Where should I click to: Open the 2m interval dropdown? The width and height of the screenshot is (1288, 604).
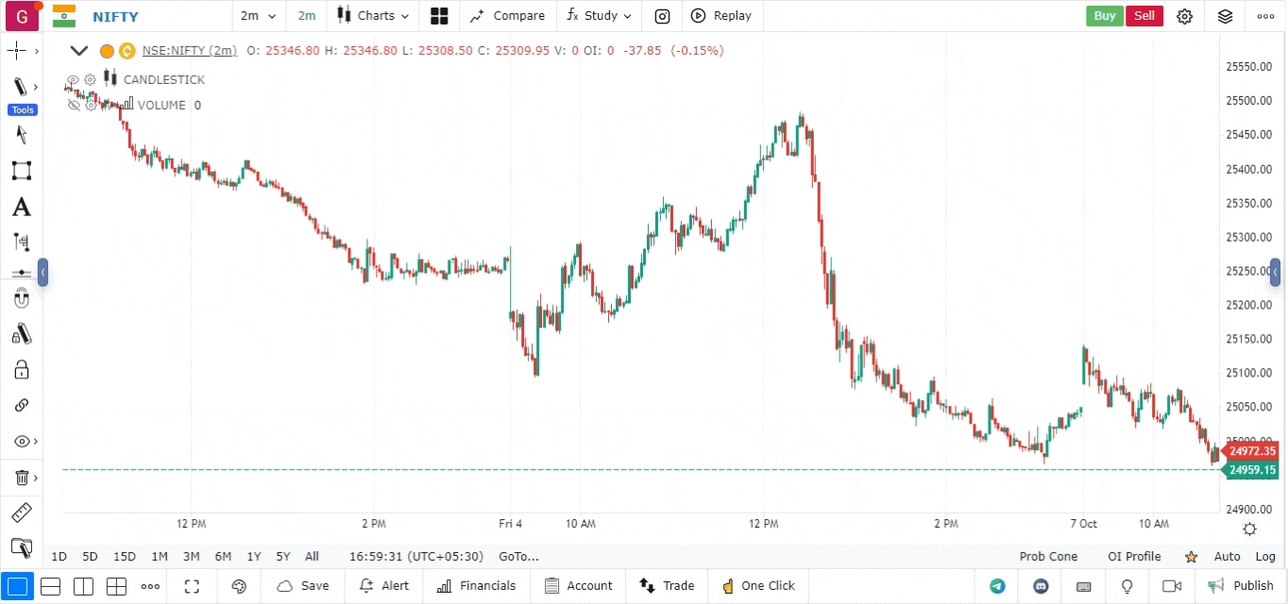click(x=258, y=16)
